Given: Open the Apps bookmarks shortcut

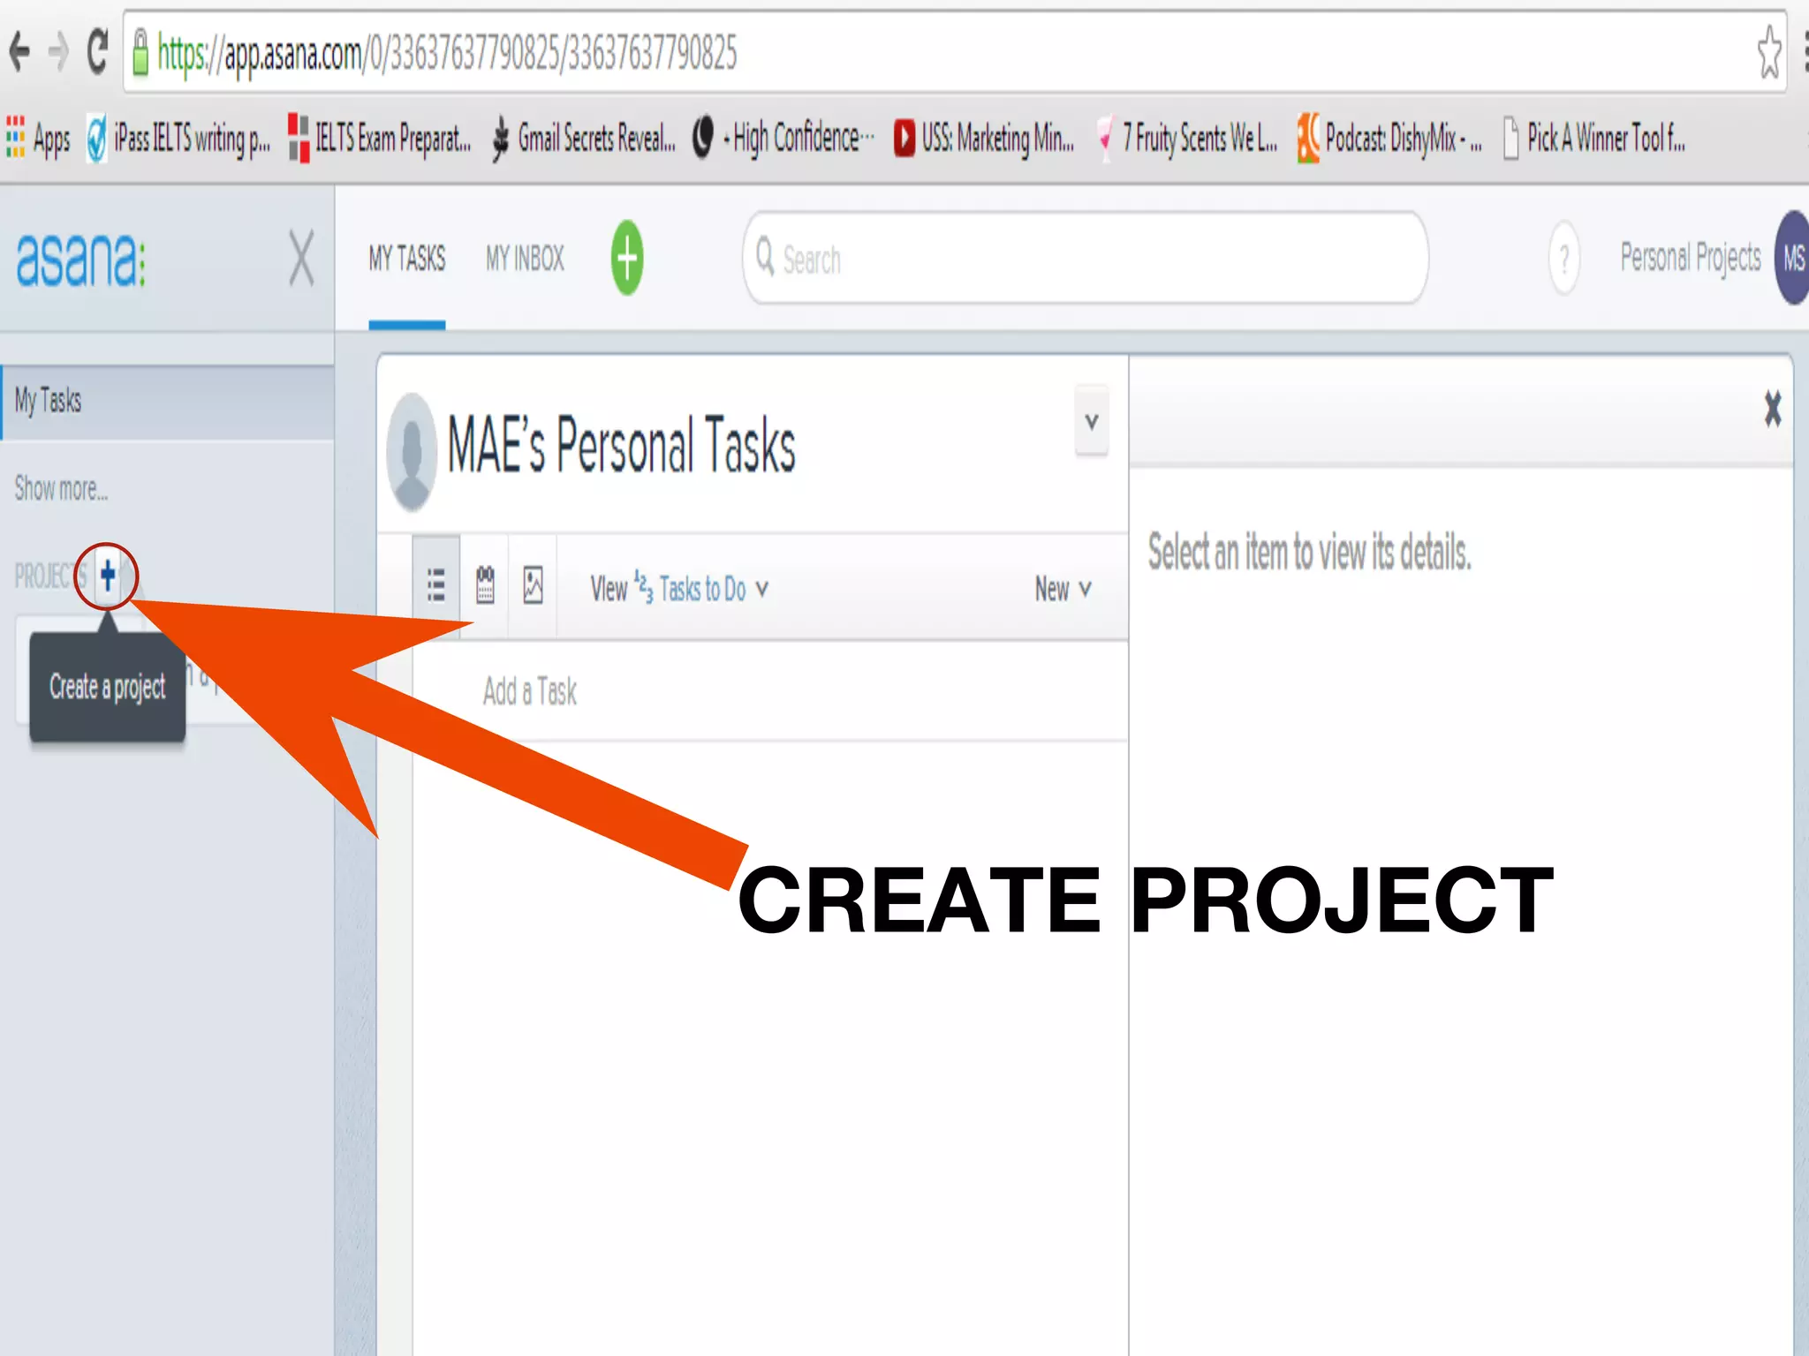Looking at the screenshot, I should (x=38, y=139).
